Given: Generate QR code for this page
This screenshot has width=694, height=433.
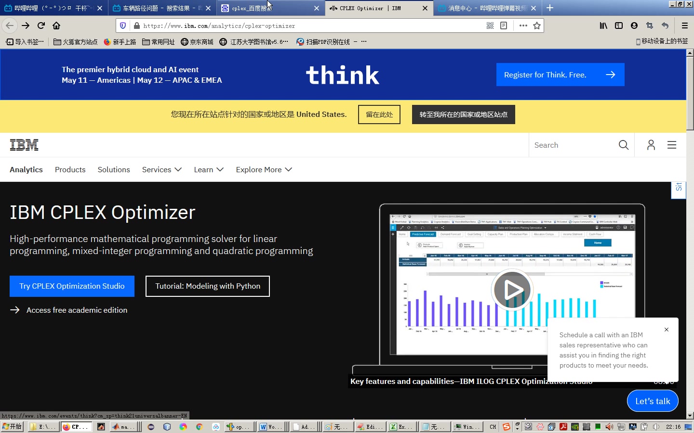Looking at the screenshot, I should click(x=490, y=25).
